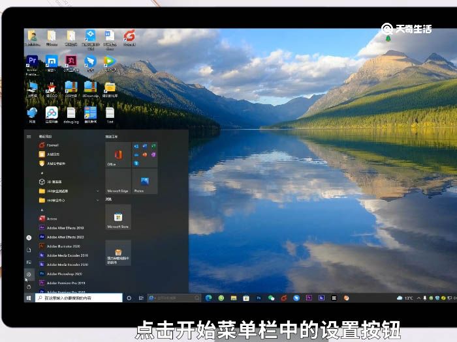Toggle the Start menu hamburger navigation

[x=29, y=137]
